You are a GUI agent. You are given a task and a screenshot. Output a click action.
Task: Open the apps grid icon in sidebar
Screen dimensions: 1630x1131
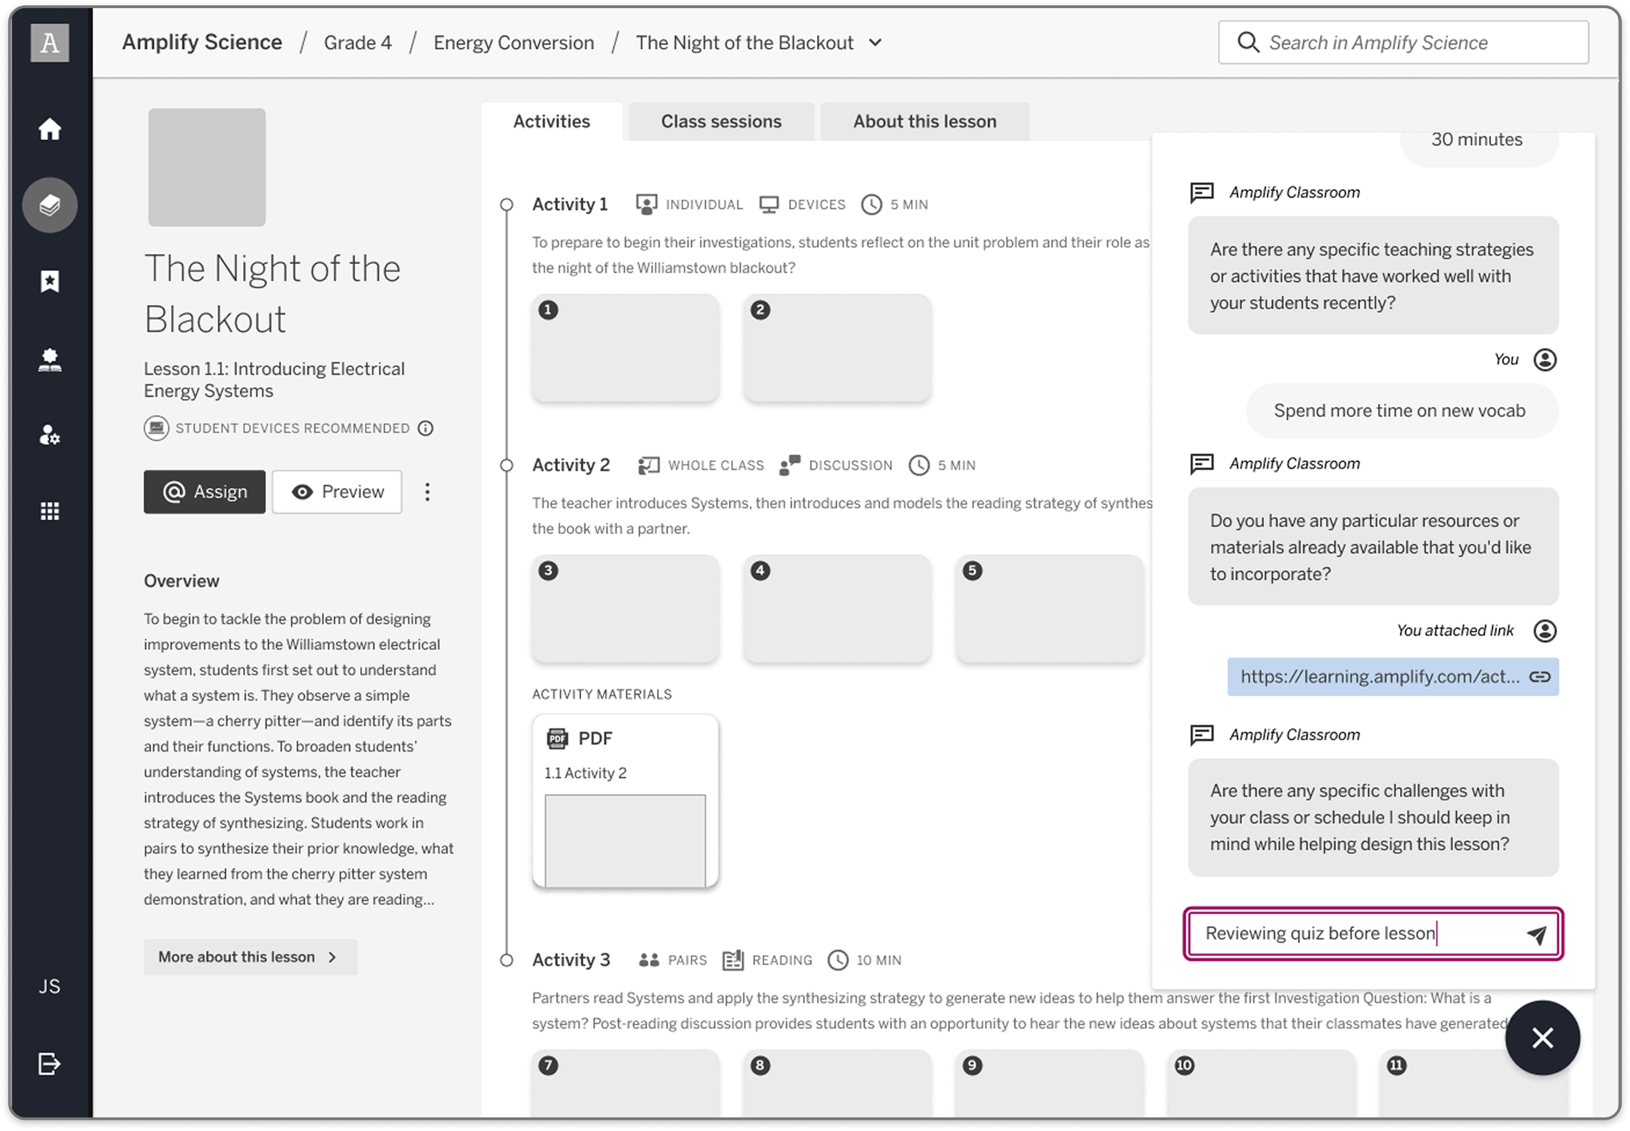tap(50, 511)
